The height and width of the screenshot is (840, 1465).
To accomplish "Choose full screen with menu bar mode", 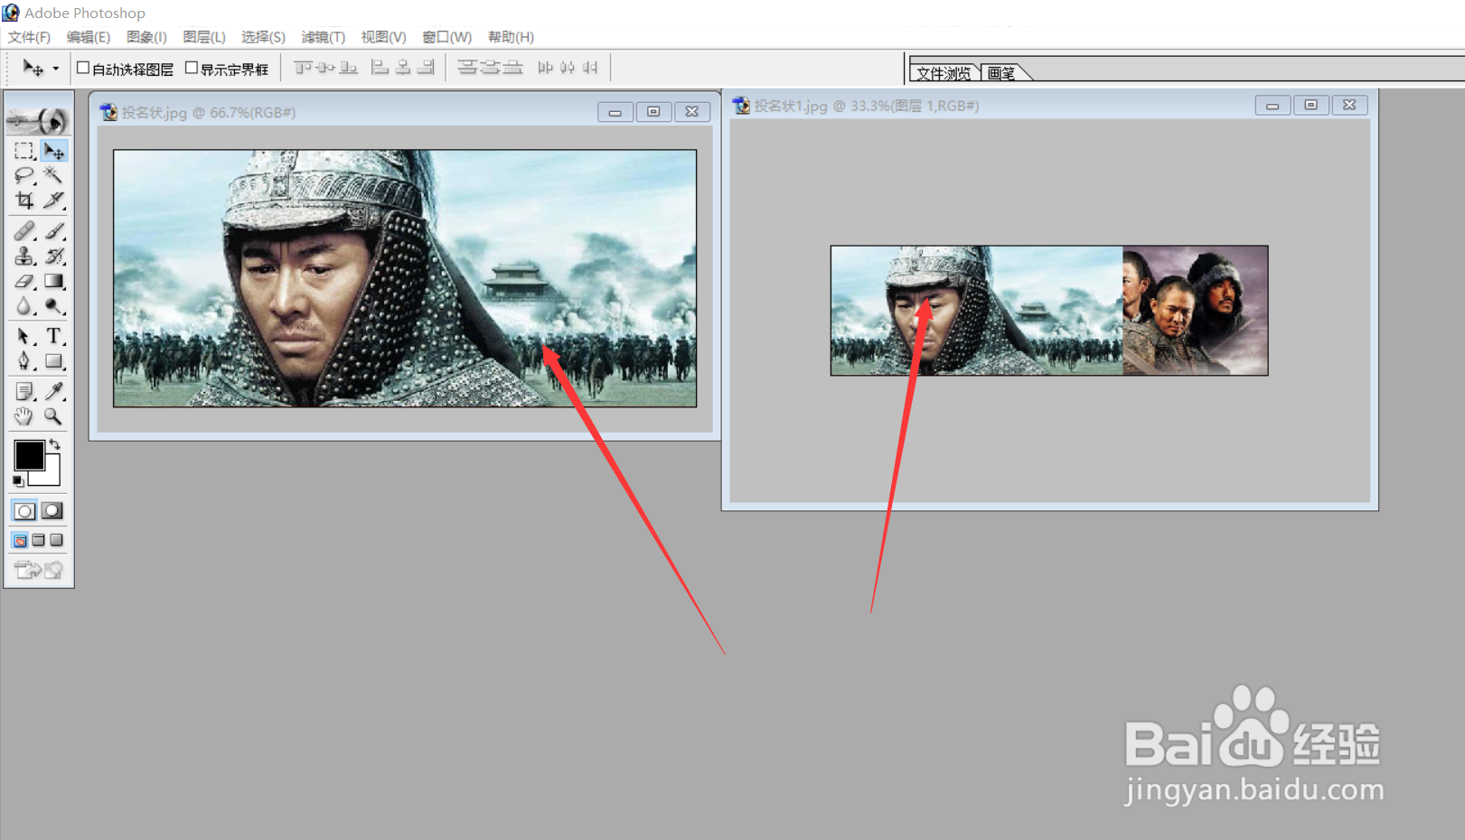I will click(x=38, y=540).
